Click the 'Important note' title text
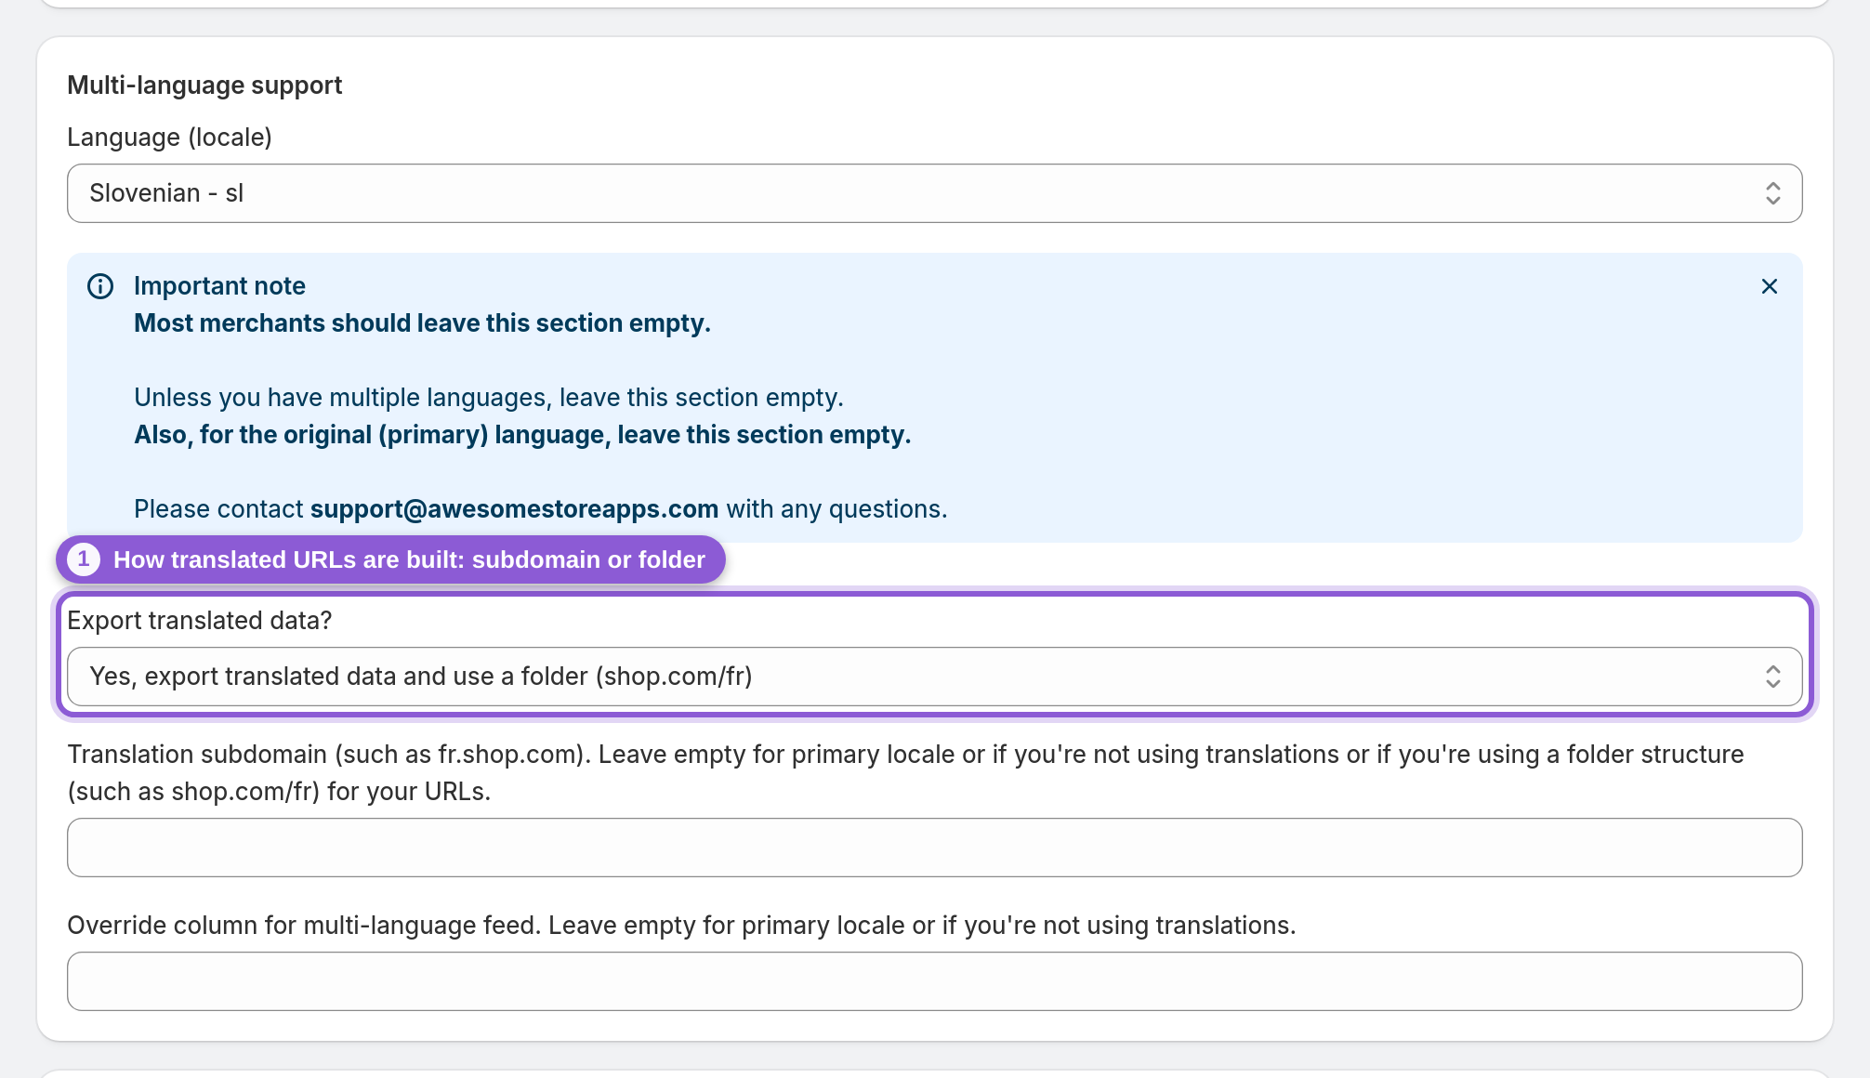This screenshot has height=1078, width=1870. tap(219, 286)
